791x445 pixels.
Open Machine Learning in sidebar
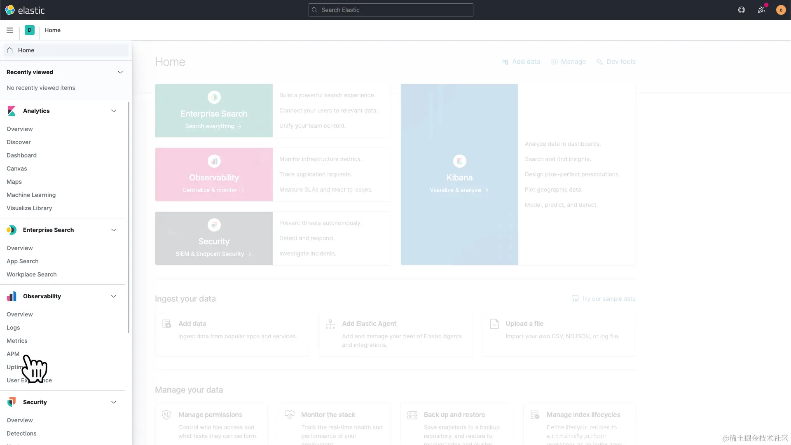tap(31, 195)
